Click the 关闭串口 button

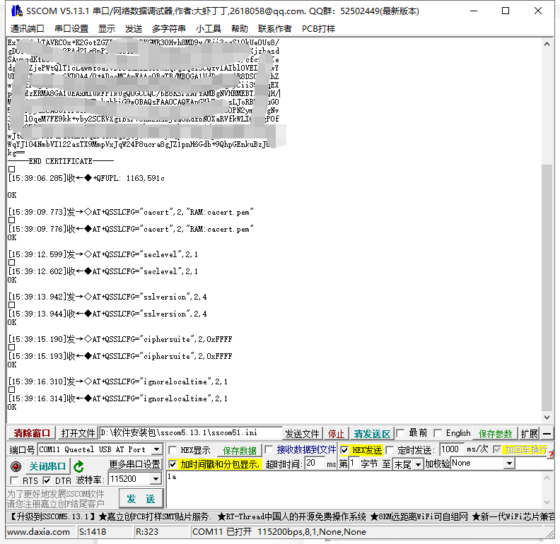tap(47, 466)
